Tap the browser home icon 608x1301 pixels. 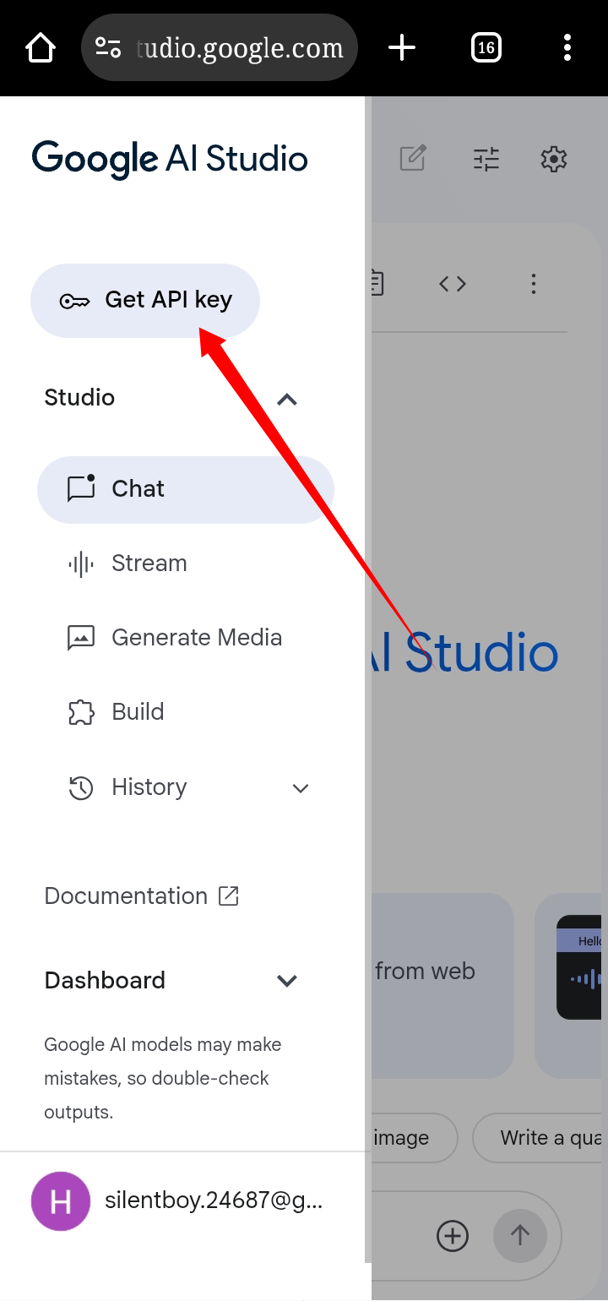(x=41, y=48)
